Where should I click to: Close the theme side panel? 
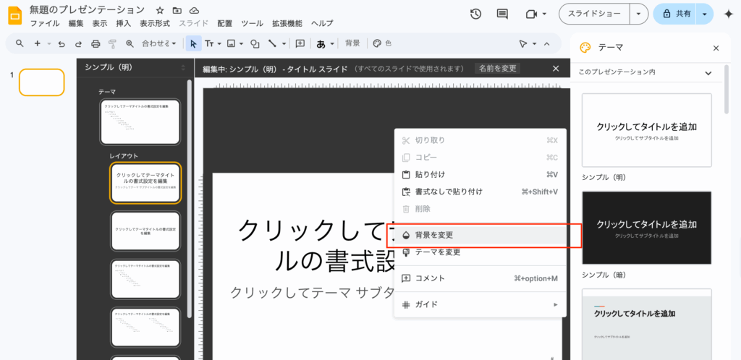point(716,48)
